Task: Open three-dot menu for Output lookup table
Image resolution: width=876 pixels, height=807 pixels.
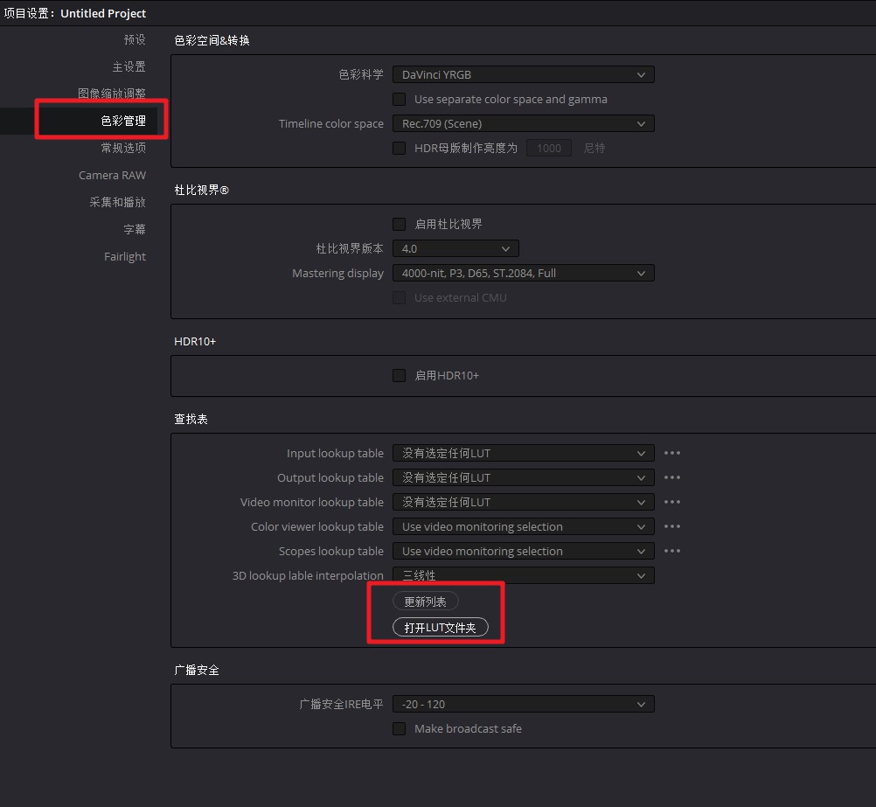Action: [x=672, y=478]
